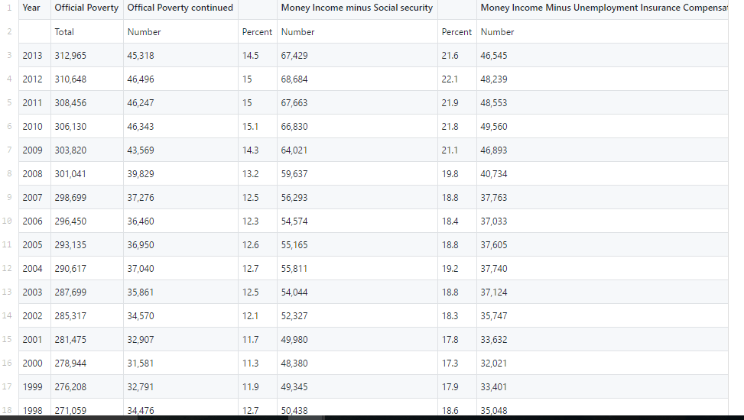Select the cell showing 37,763
The height and width of the screenshot is (420, 744).
click(x=603, y=198)
